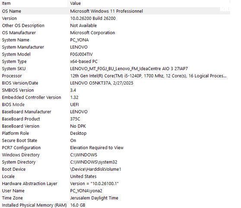Click the '1.32' controller version value
This screenshot has height=208, width=241.
(74, 97)
